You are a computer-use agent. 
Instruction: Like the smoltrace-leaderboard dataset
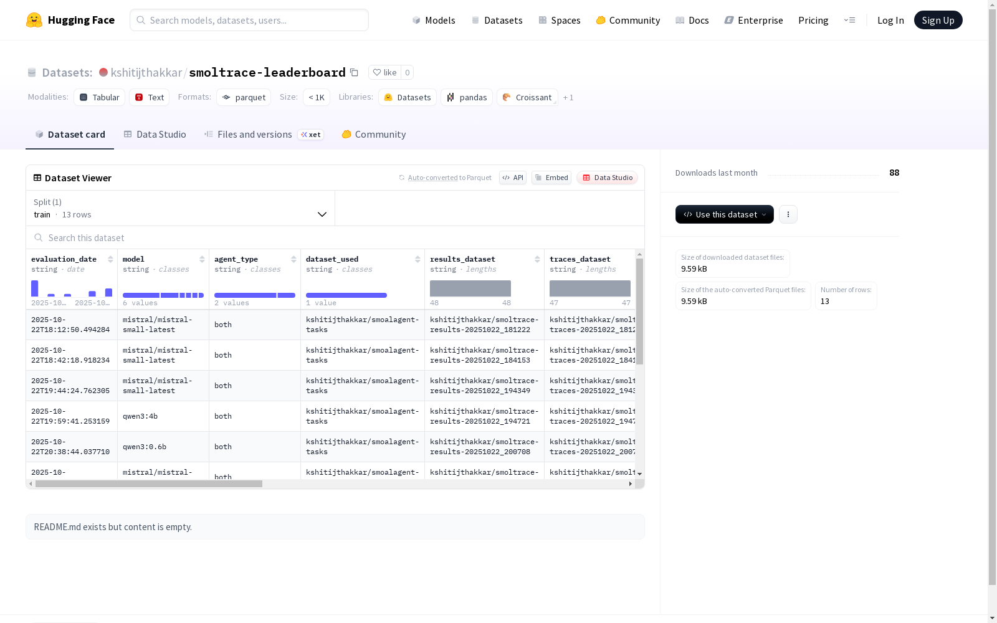click(x=384, y=72)
